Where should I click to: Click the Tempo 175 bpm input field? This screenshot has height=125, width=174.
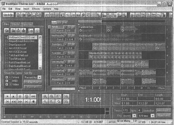[x=126, y=110]
